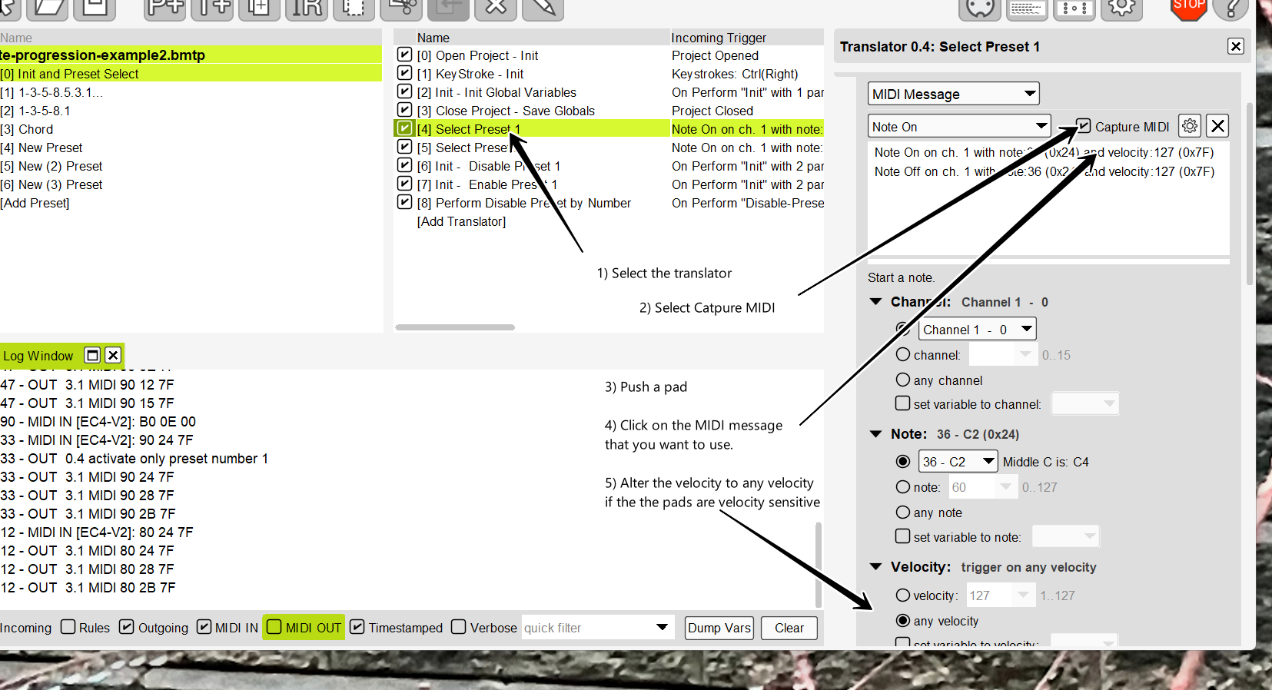Screen dimensions: 1272x690
Task: Click the scissors Cut toolbar icon
Action: coord(400,8)
